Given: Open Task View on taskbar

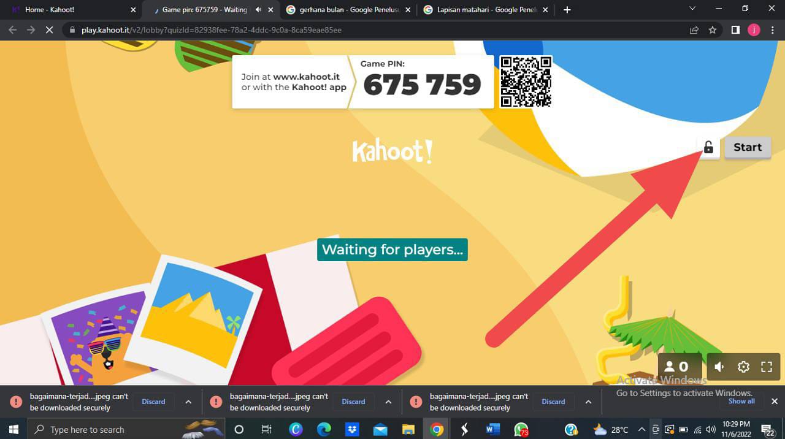Looking at the screenshot, I should pos(266,429).
